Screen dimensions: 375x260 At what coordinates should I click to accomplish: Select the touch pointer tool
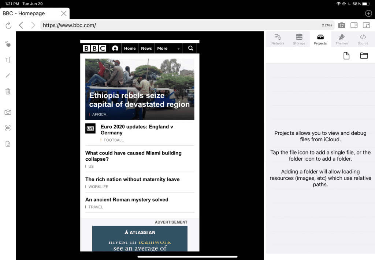click(8, 44)
